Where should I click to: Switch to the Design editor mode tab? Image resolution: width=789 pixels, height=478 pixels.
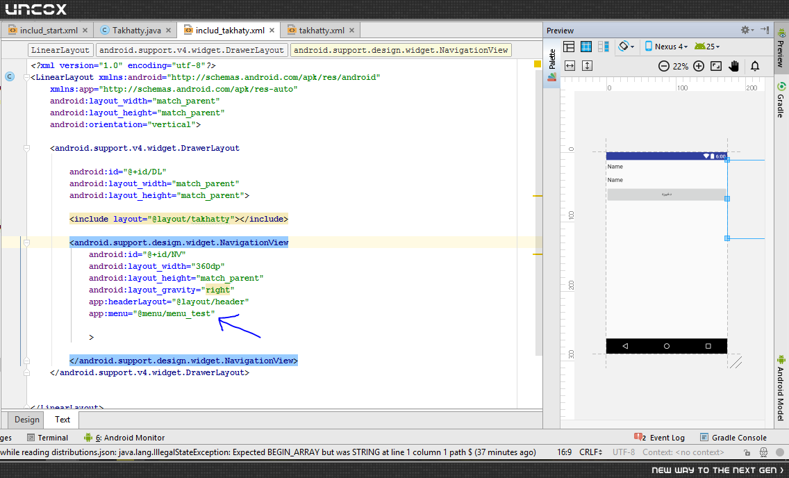click(x=26, y=420)
